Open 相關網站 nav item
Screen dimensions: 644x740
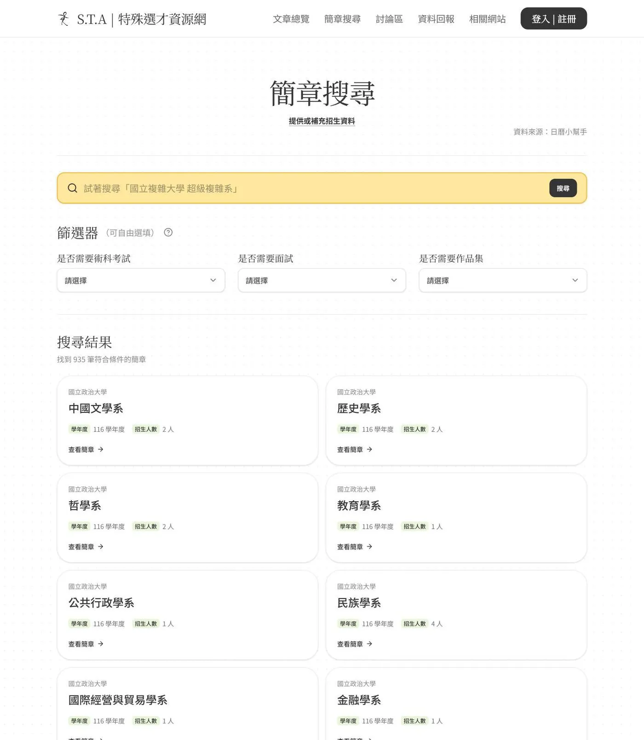[488, 19]
